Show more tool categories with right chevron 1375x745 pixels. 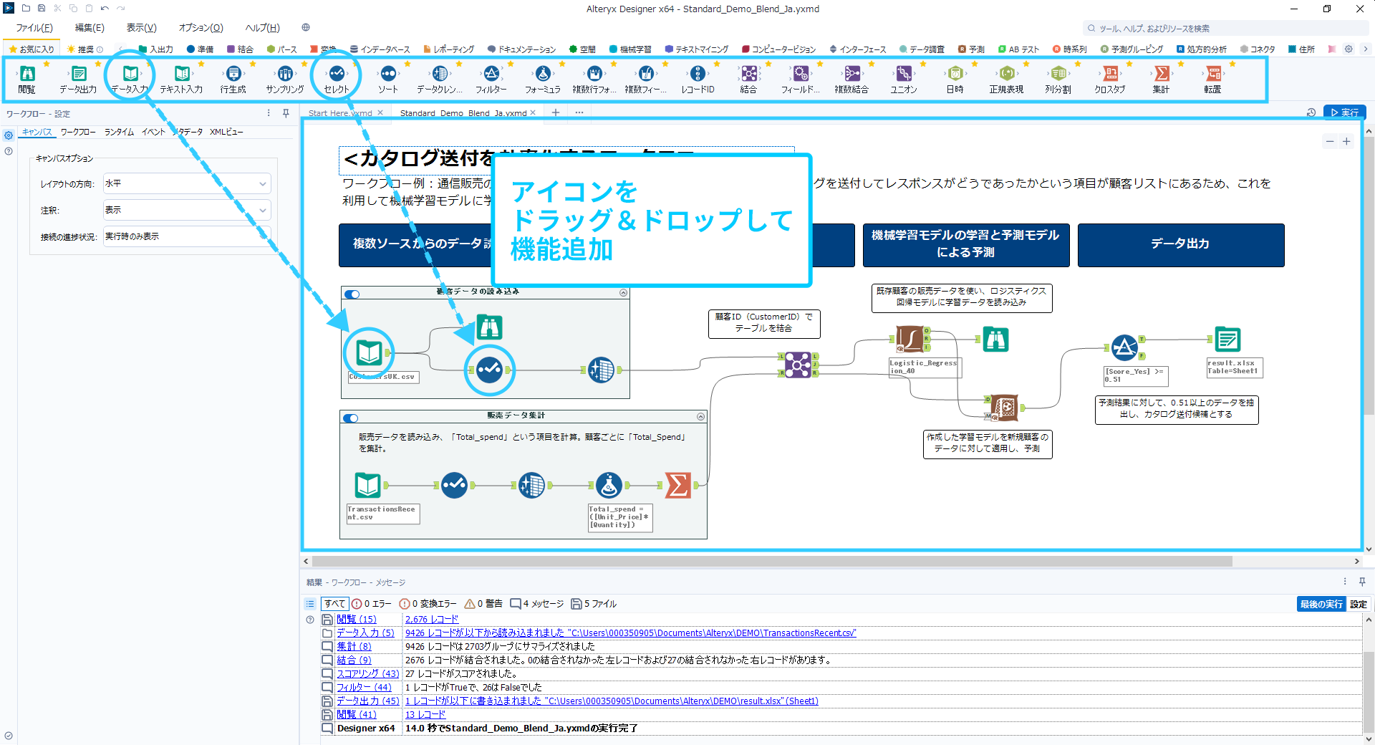coord(1366,49)
